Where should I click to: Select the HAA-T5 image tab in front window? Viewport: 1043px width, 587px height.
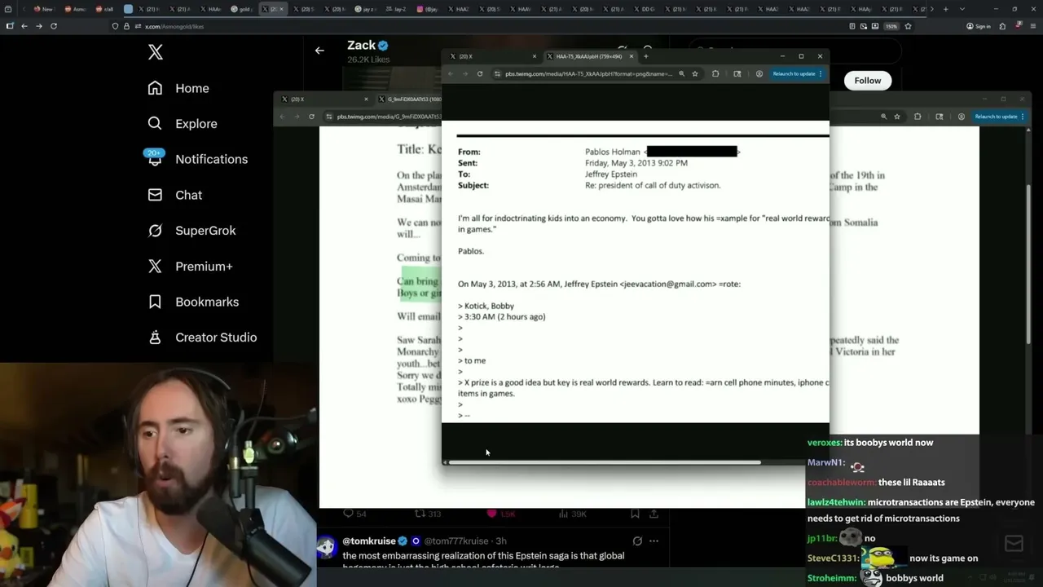tap(589, 56)
